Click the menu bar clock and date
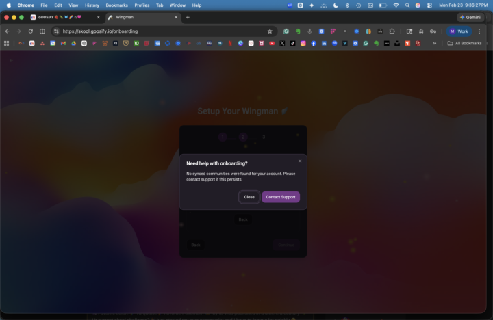The height and width of the screenshot is (320, 493). tap(463, 5)
